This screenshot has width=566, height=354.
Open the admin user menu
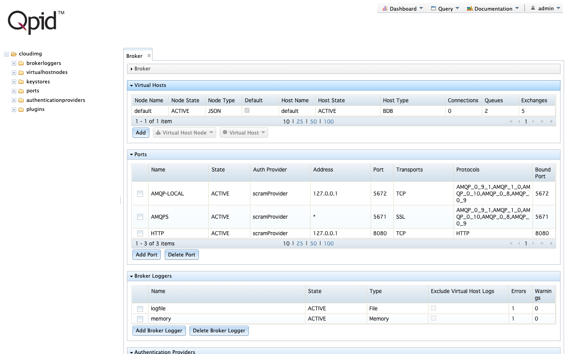[546, 8]
